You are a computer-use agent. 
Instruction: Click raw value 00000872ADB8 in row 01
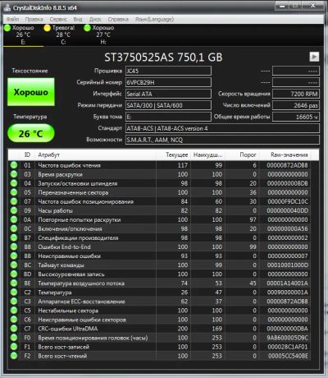click(287, 165)
